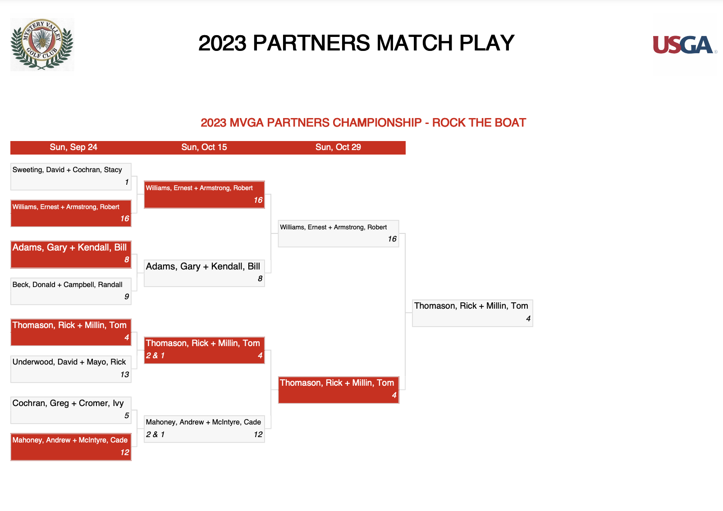Screen dimensions: 723x511
Task: Click champion Thomason, Rick + Millin, Tom final box
Action: (472, 313)
